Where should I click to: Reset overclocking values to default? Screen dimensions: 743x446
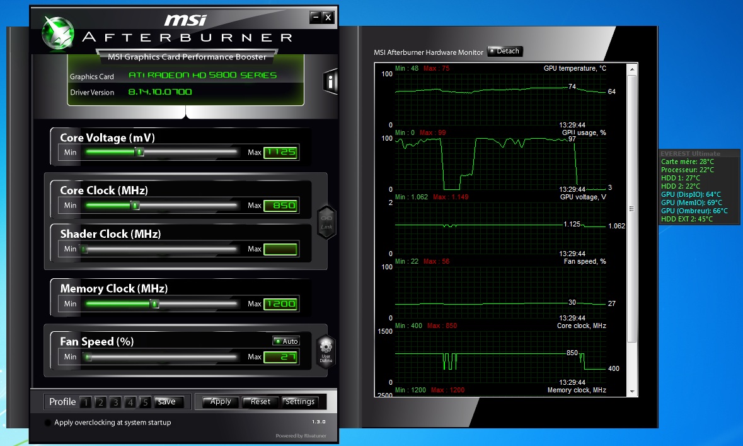pyautogui.click(x=260, y=402)
